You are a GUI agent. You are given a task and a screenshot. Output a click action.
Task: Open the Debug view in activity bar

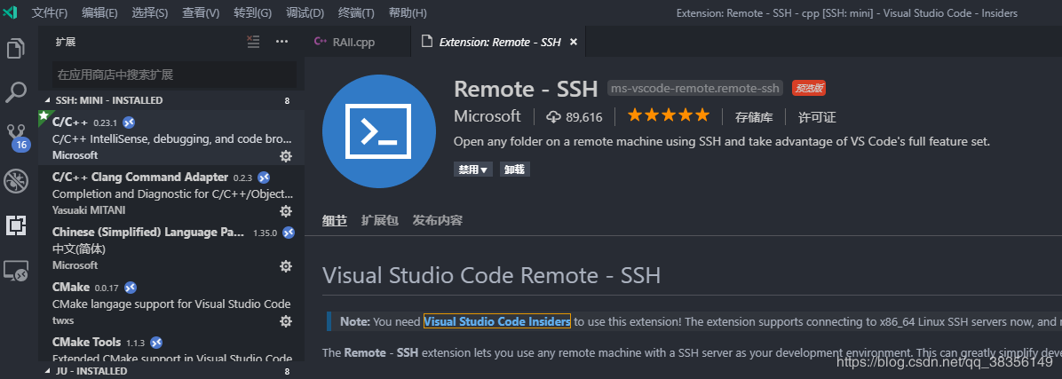(x=16, y=182)
